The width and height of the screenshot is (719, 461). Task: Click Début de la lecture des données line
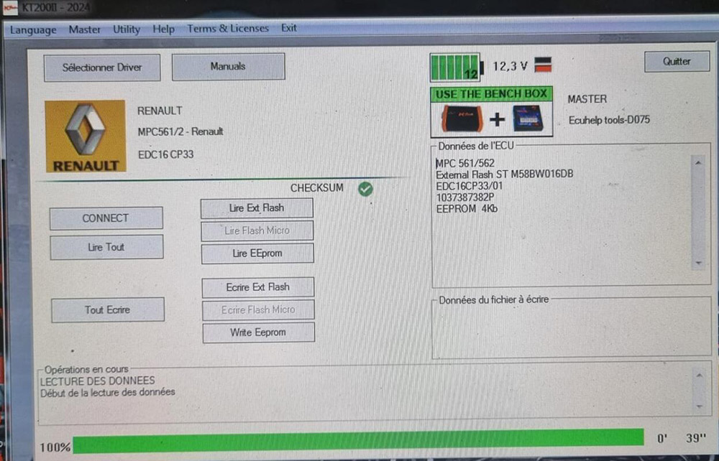[x=108, y=392]
